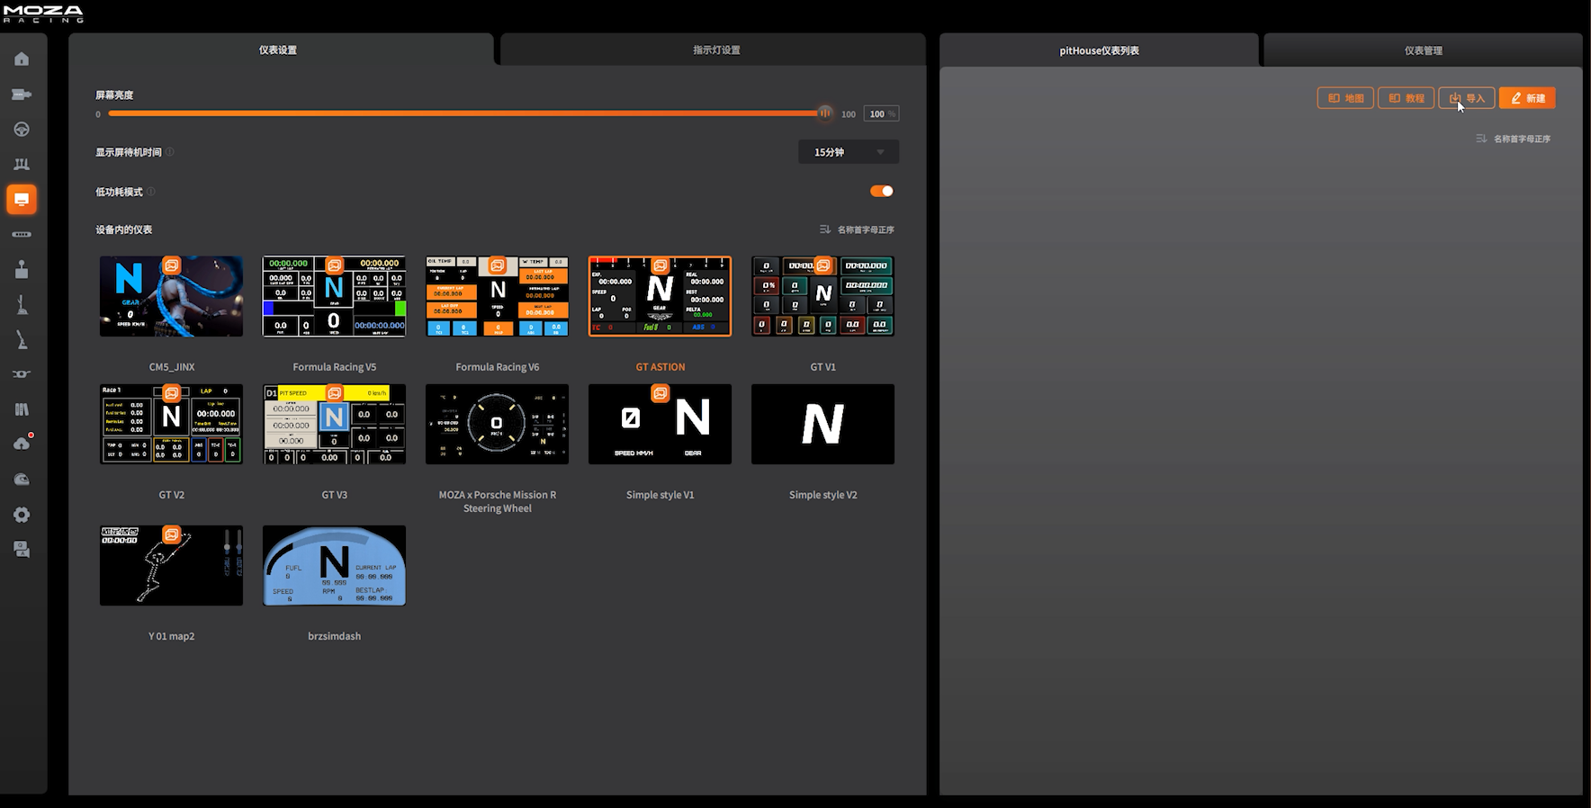
Task: Click the 屏幕亮度 brightness slider handle
Action: click(x=824, y=113)
